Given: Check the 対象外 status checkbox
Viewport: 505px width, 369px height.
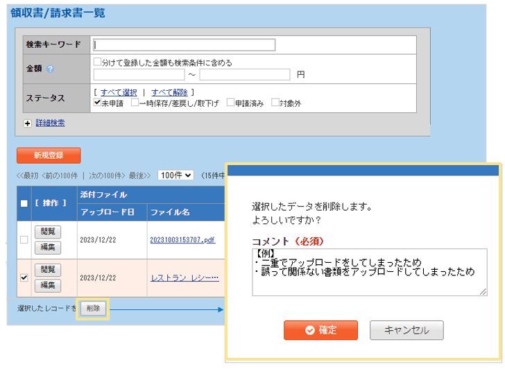Looking at the screenshot, I should pyautogui.click(x=275, y=103).
